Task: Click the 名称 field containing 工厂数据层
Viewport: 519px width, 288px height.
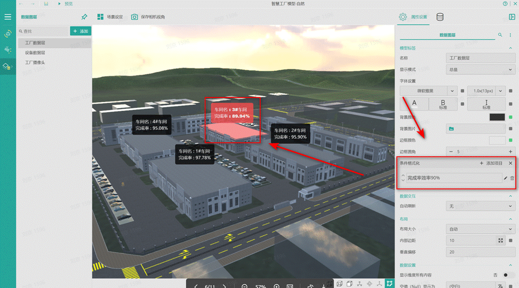Action: tap(480, 58)
